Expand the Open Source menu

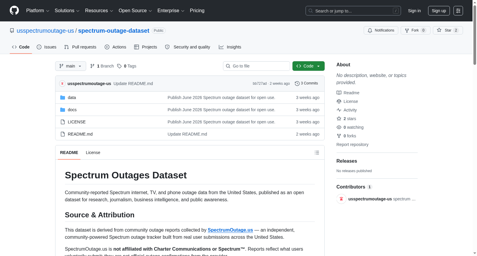tap(135, 11)
